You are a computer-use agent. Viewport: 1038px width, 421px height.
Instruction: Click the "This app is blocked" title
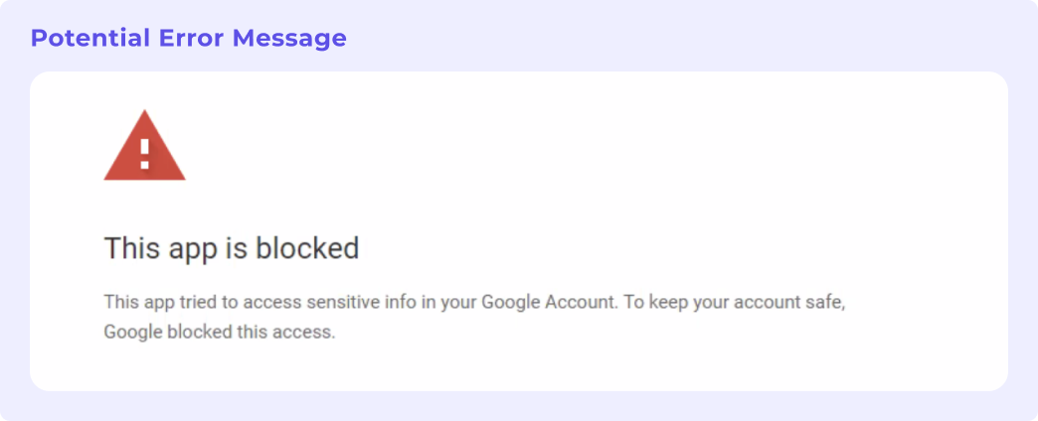[232, 248]
